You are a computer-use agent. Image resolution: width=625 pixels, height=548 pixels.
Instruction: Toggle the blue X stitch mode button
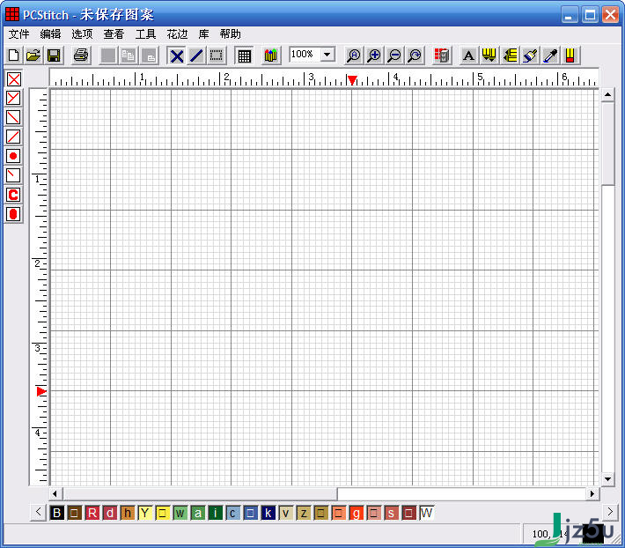pos(177,56)
